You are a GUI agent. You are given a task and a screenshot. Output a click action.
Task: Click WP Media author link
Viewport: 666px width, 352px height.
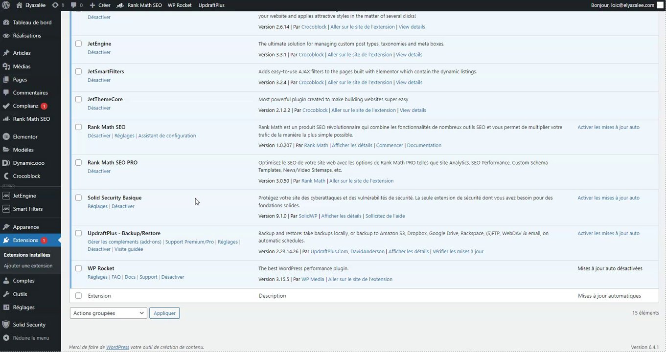(313, 280)
